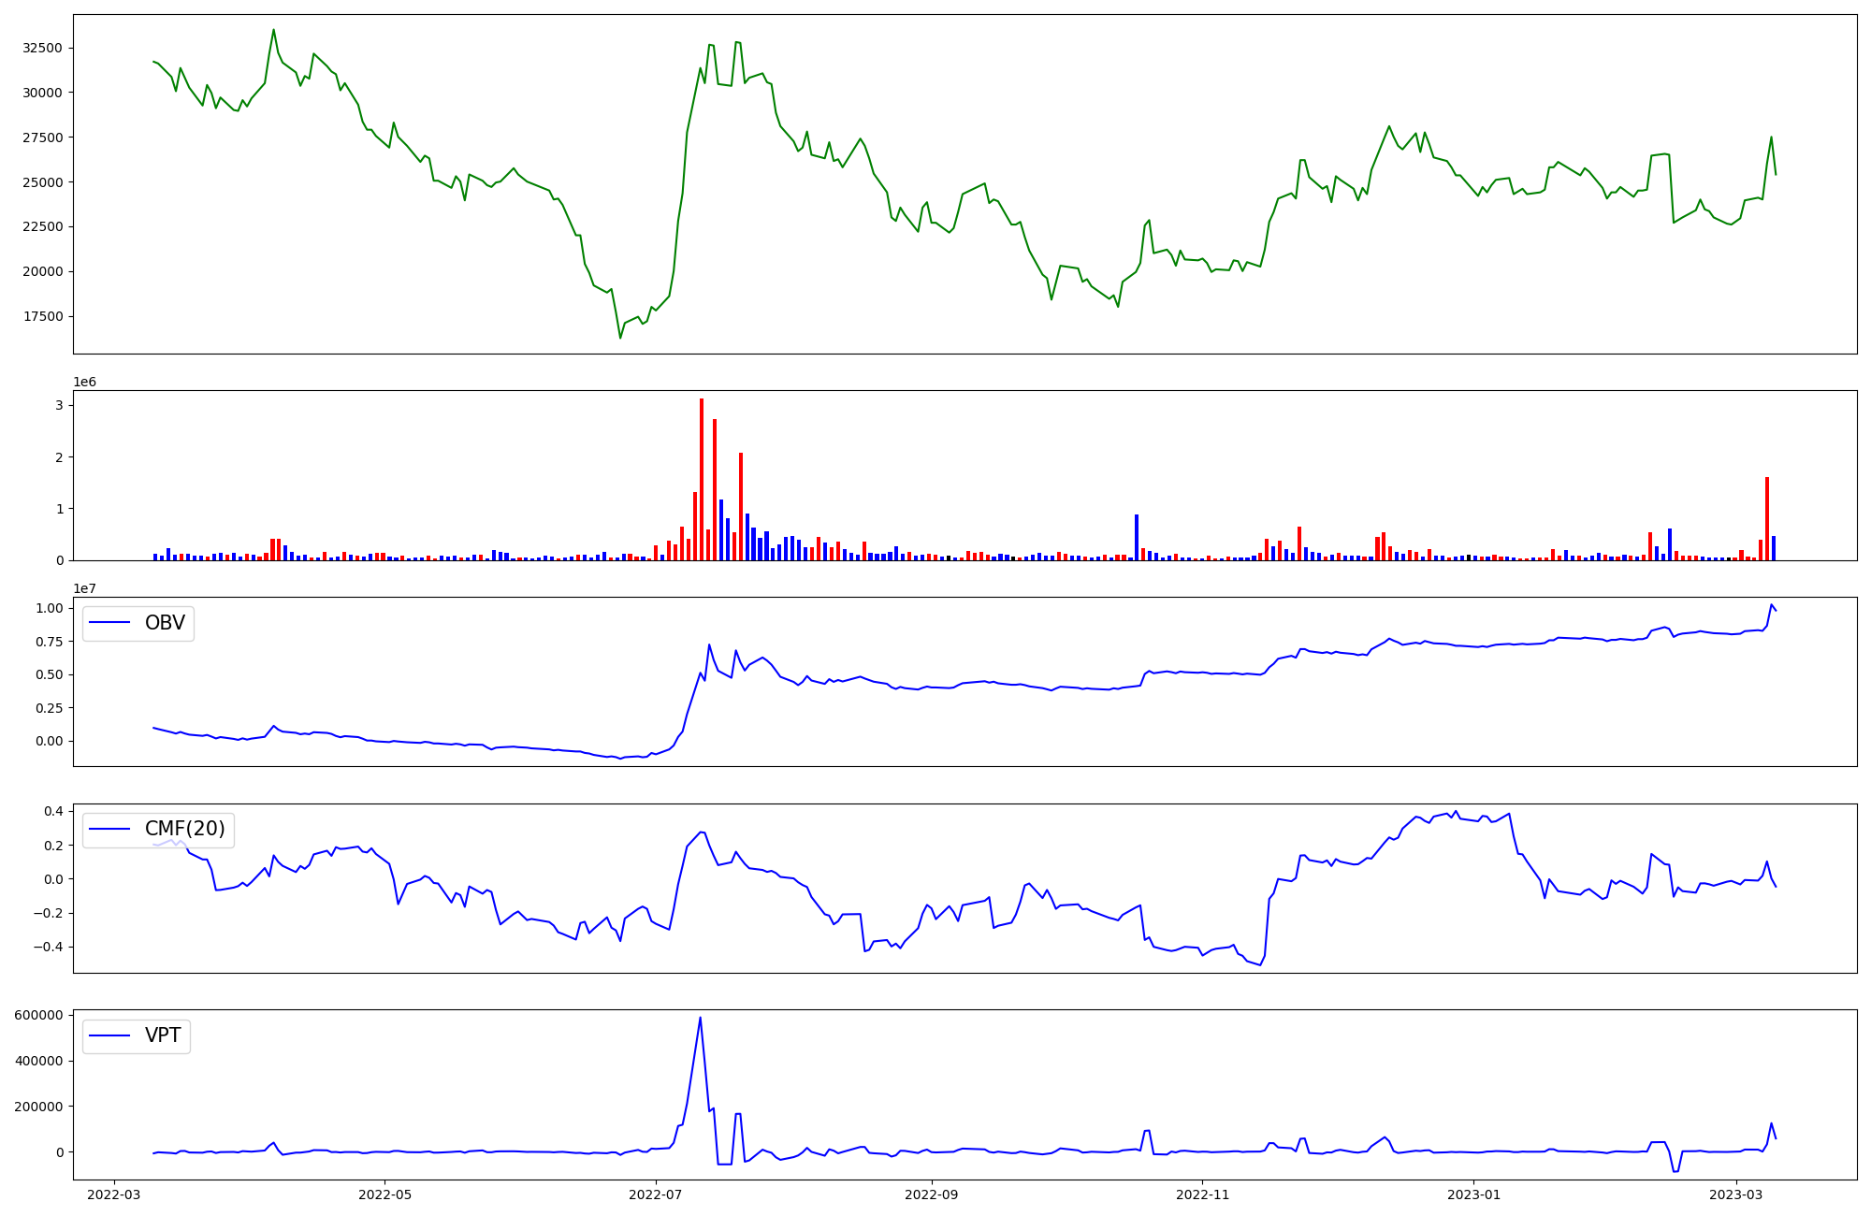
Task: Click the VPT legend label
Action: click(163, 1035)
